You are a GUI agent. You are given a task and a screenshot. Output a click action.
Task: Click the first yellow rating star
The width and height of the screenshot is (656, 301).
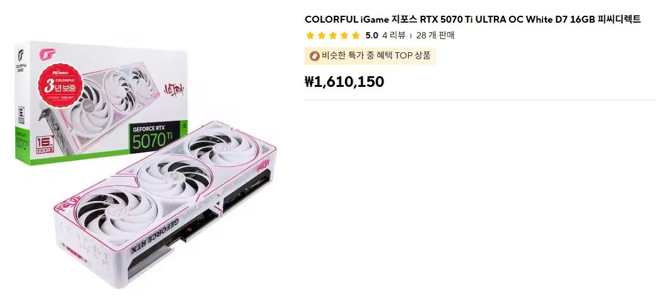click(x=310, y=35)
